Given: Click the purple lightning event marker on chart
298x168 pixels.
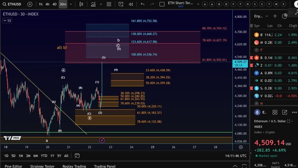Looking at the screenshot, I should coord(102,140).
